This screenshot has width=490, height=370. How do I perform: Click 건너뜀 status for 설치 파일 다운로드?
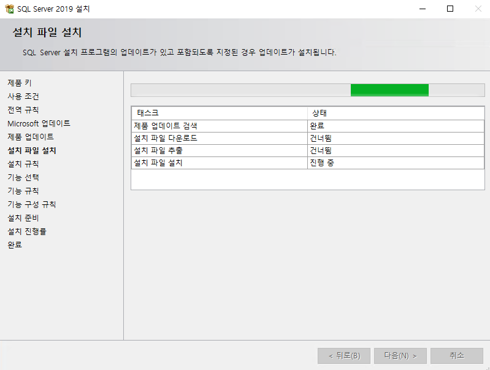(396, 138)
